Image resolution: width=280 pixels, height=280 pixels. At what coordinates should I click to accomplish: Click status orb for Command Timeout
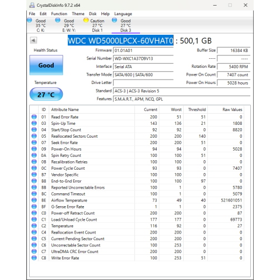tap(34, 194)
